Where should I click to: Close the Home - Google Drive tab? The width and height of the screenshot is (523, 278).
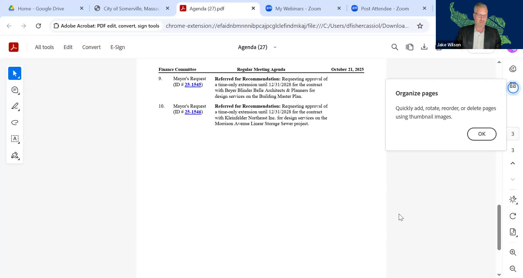pyautogui.click(x=82, y=8)
